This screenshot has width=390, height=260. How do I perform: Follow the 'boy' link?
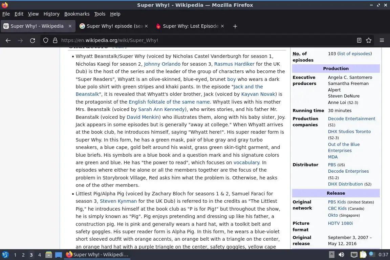pos(231,79)
